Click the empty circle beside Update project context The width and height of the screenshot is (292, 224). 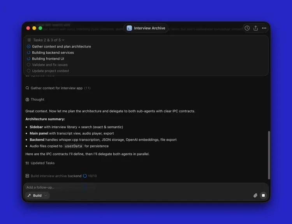coord(28,71)
